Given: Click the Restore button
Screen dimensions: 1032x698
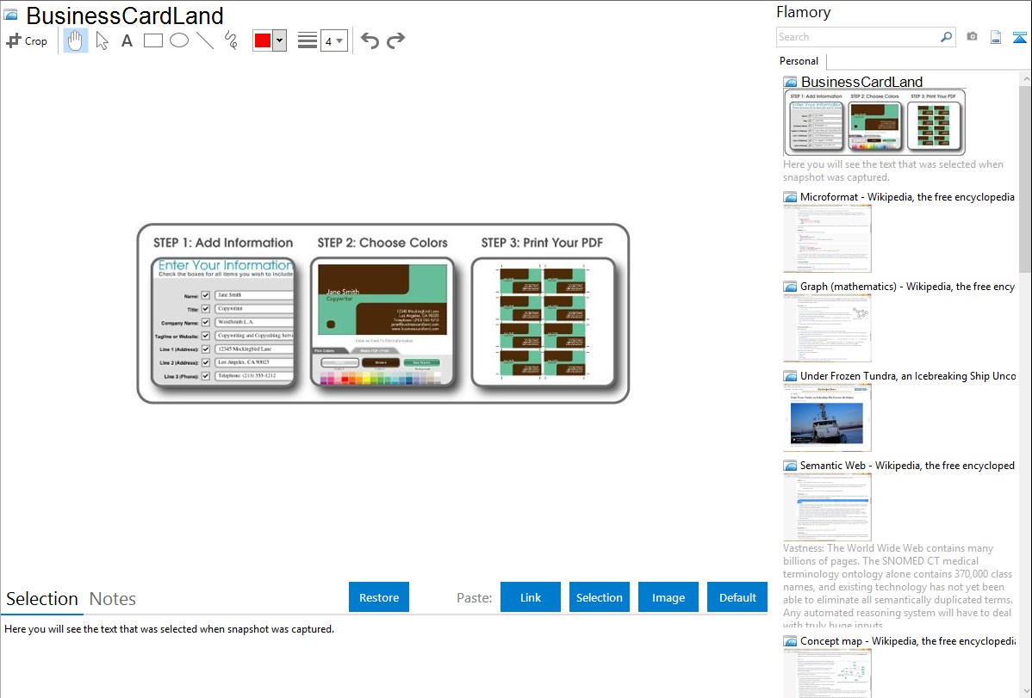Looking at the screenshot, I should point(379,597).
